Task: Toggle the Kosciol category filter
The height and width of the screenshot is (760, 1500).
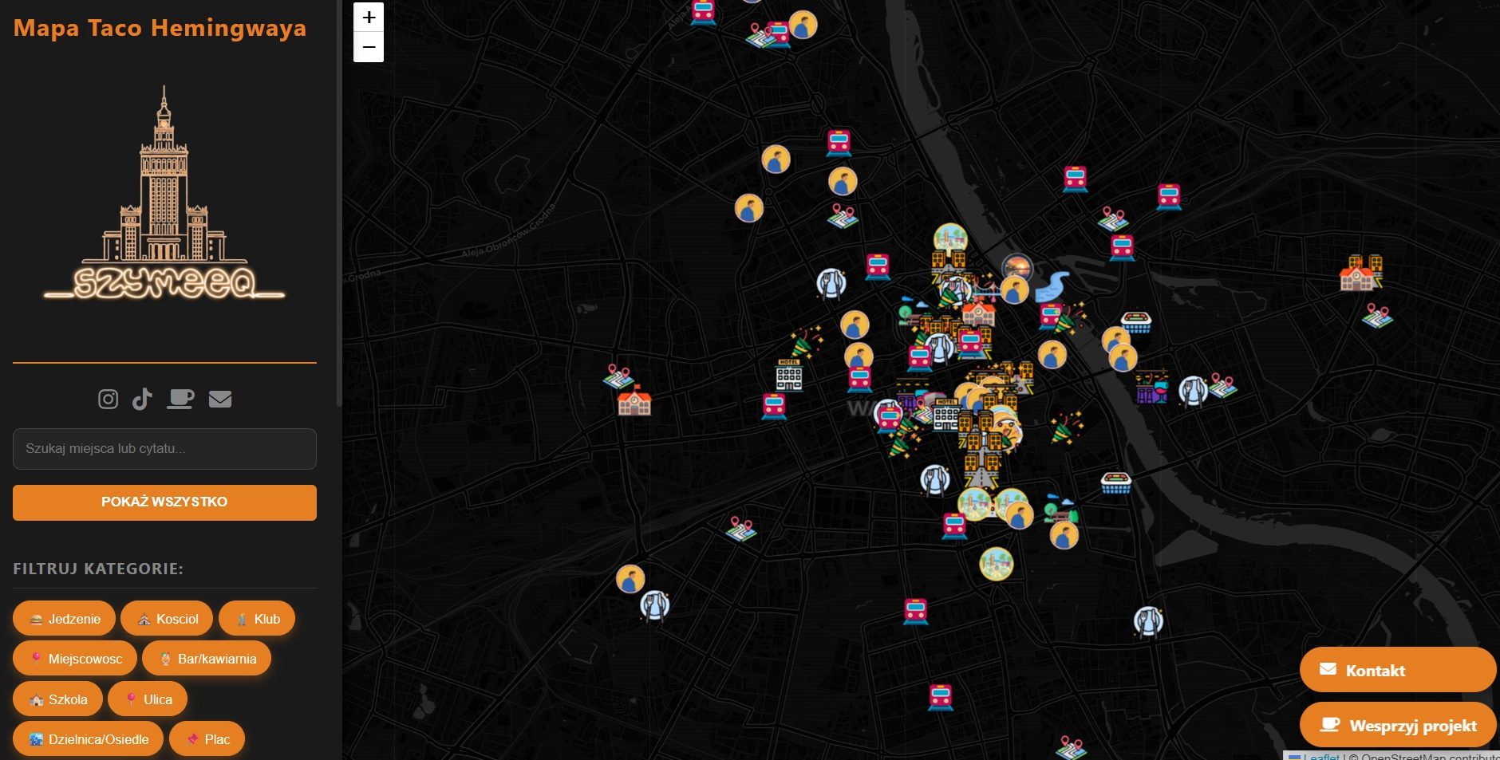Action: tap(167, 619)
